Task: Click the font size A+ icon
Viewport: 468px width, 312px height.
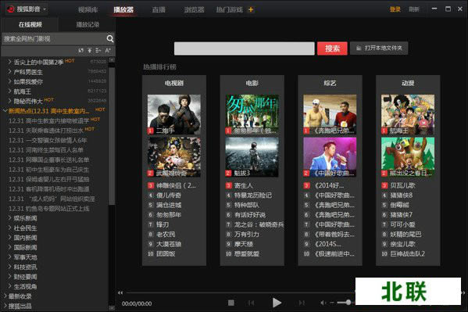Action: pos(108,51)
